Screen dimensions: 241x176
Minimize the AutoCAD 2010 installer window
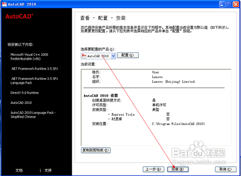click(222, 4)
